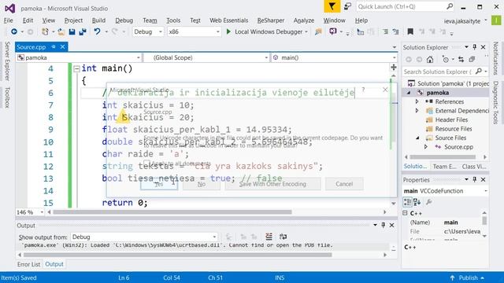Click the Navigate Backward arrow icon
The width and height of the screenshot is (504, 283).
[14, 31]
